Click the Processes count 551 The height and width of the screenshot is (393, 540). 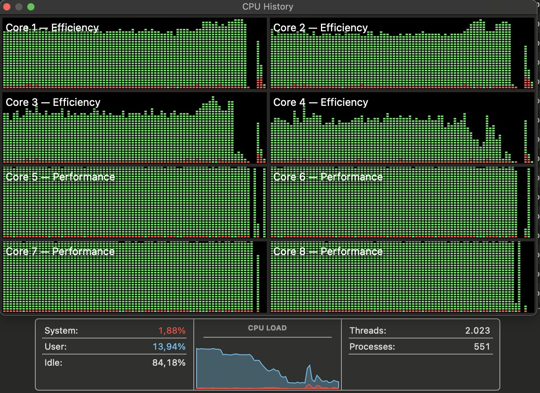click(482, 347)
